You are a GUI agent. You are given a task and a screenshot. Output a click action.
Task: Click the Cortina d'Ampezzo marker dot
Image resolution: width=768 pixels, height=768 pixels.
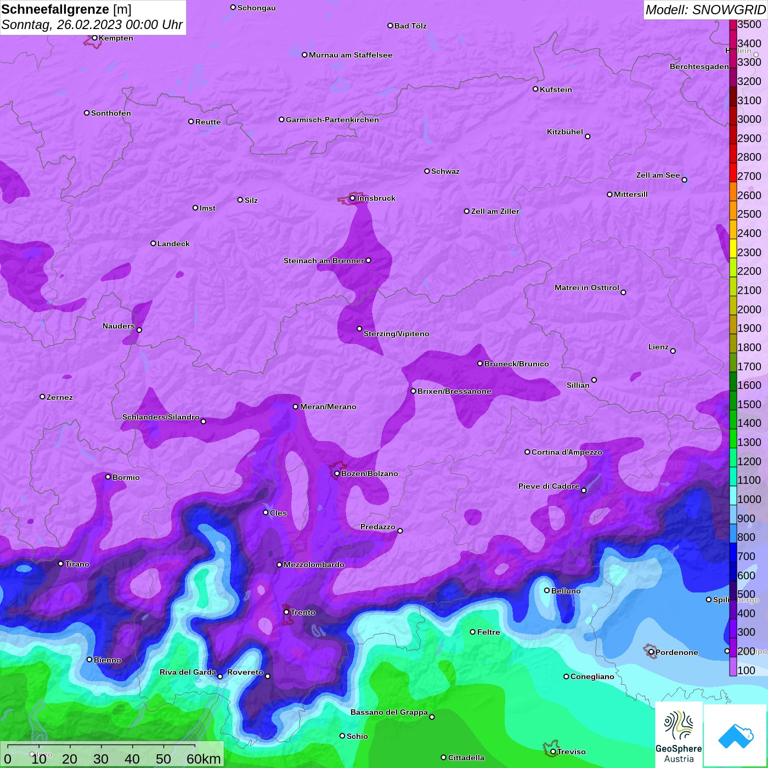[x=527, y=452]
